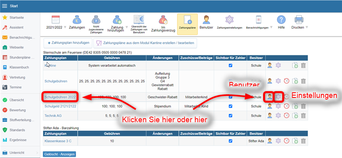This screenshot has width=342, height=158.
Task: Open the Zahlungen money bag toolbar item
Action: coord(77,22)
